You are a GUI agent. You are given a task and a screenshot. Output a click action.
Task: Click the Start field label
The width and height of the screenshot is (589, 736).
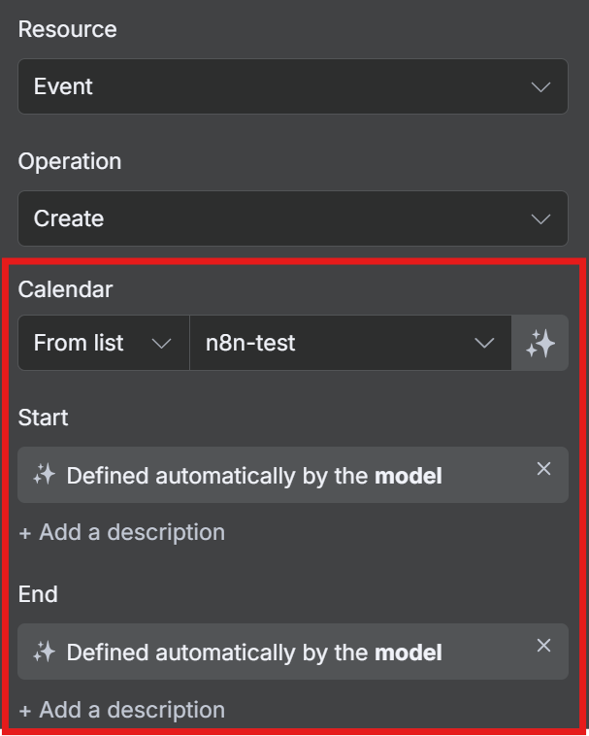click(44, 418)
